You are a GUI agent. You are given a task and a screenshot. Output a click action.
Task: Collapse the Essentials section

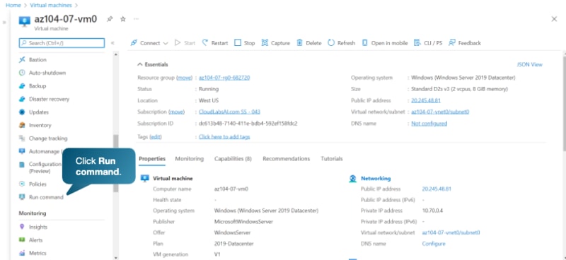153,64
